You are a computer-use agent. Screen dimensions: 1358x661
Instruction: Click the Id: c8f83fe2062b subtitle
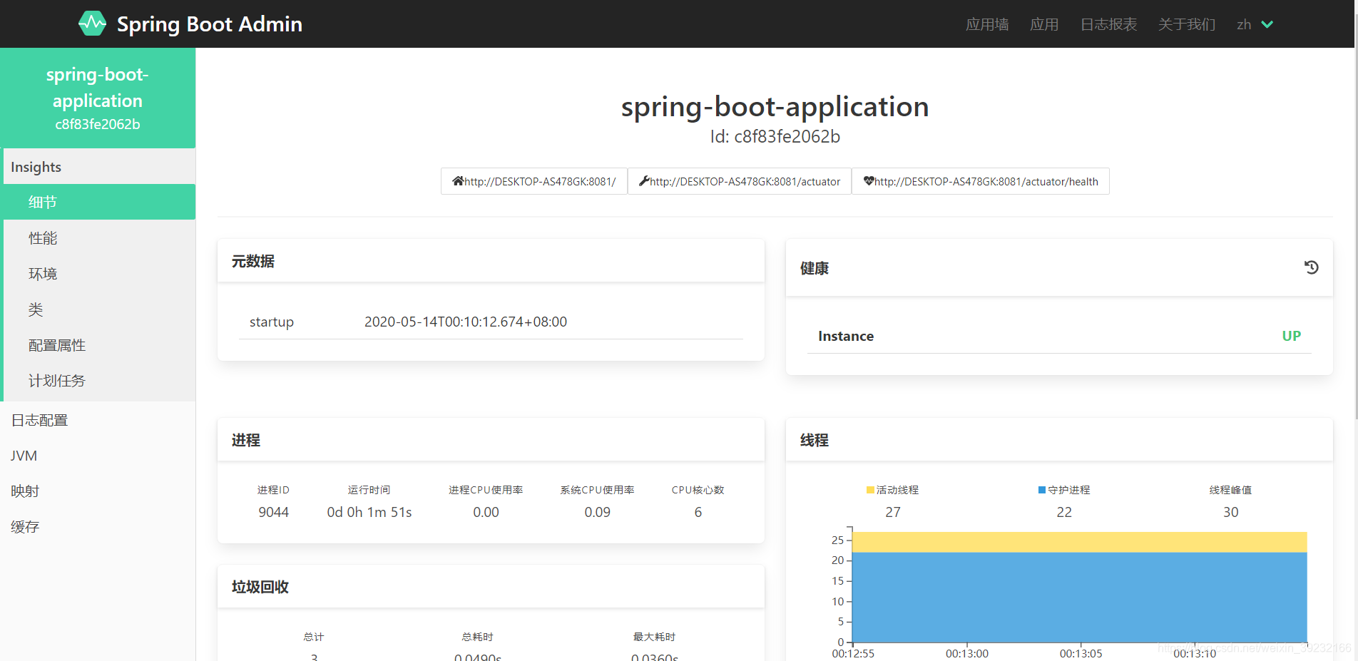pyautogui.click(x=775, y=136)
